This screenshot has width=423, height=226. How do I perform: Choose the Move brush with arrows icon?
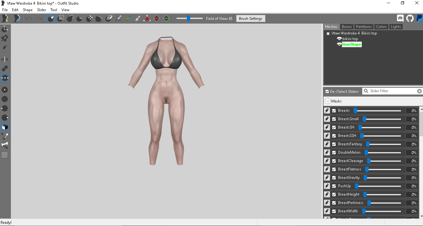pos(90,18)
